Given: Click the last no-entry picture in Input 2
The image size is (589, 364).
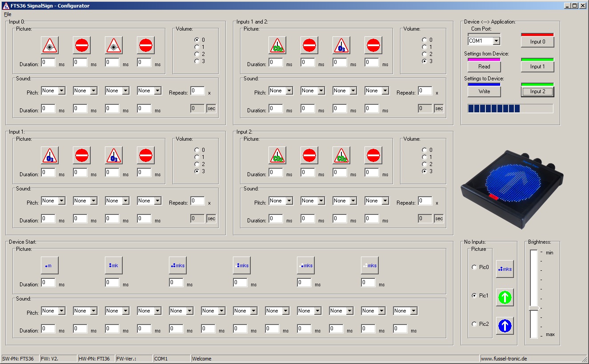Looking at the screenshot, I should (x=373, y=155).
